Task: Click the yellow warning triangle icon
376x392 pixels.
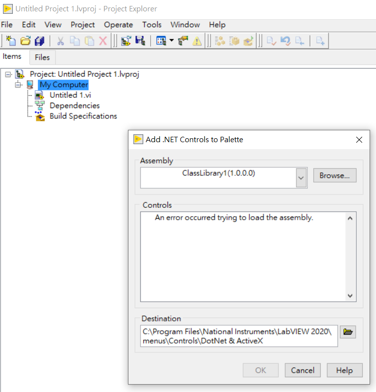Action: click(x=197, y=41)
